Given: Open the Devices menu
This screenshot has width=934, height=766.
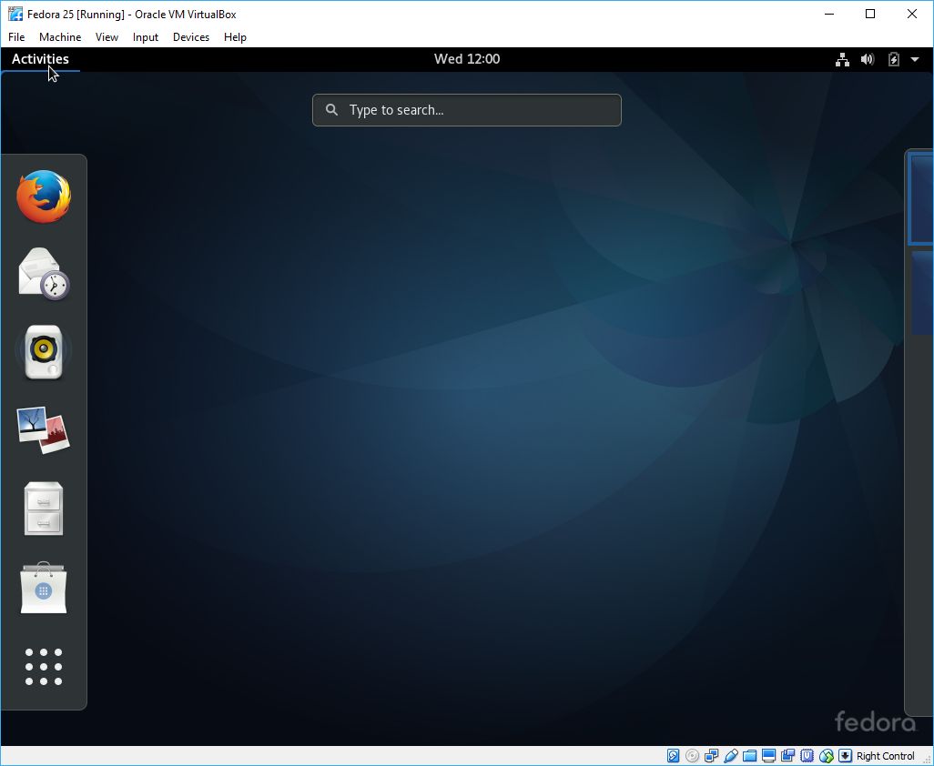Looking at the screenshot, I should coord(190,37).
